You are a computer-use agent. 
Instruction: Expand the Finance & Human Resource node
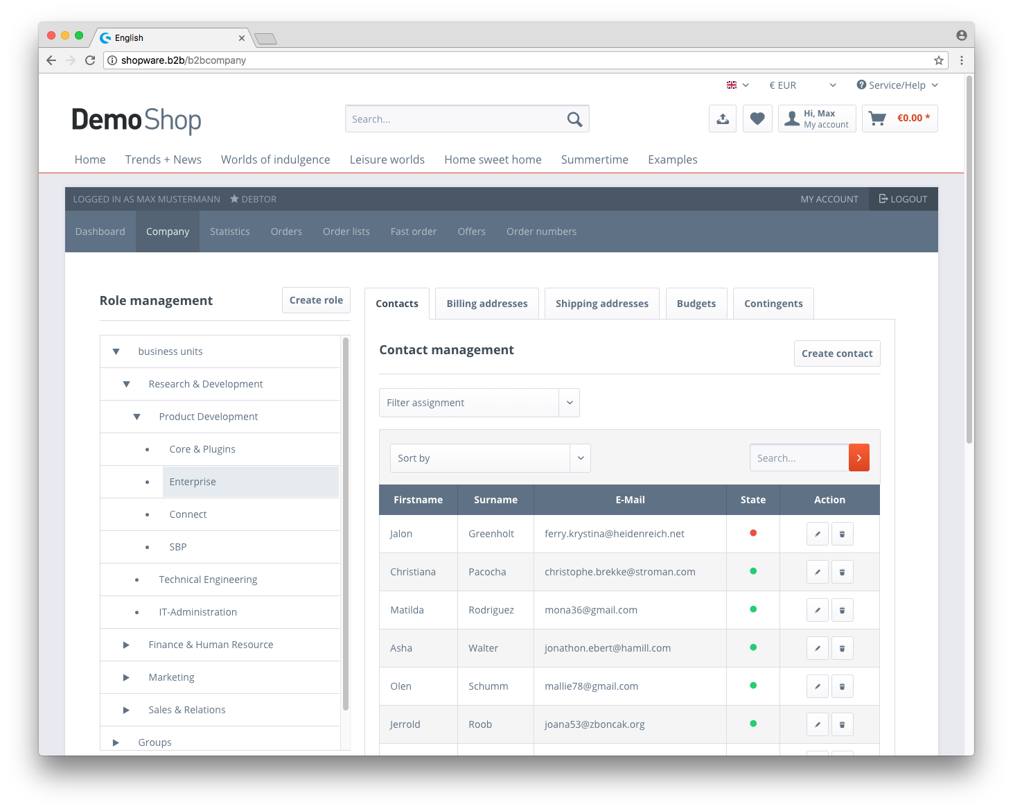coord(126,645)
